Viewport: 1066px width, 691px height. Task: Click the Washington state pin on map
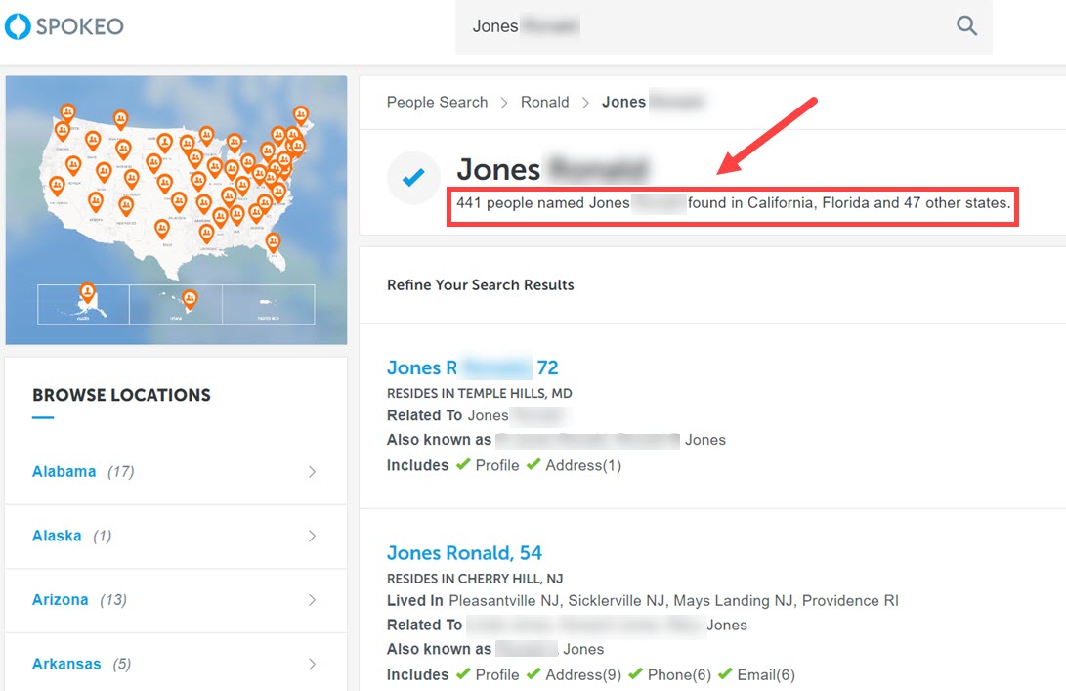click(67, 112)
